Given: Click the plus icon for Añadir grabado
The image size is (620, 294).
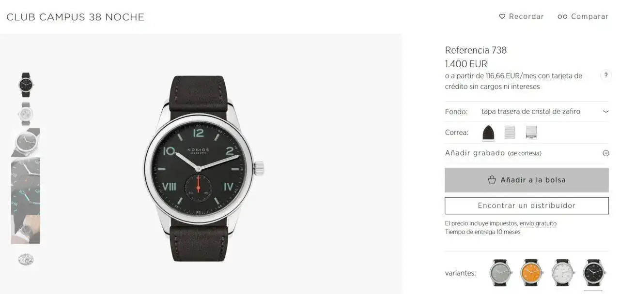Looking at the screenshot, I should 605,153.
